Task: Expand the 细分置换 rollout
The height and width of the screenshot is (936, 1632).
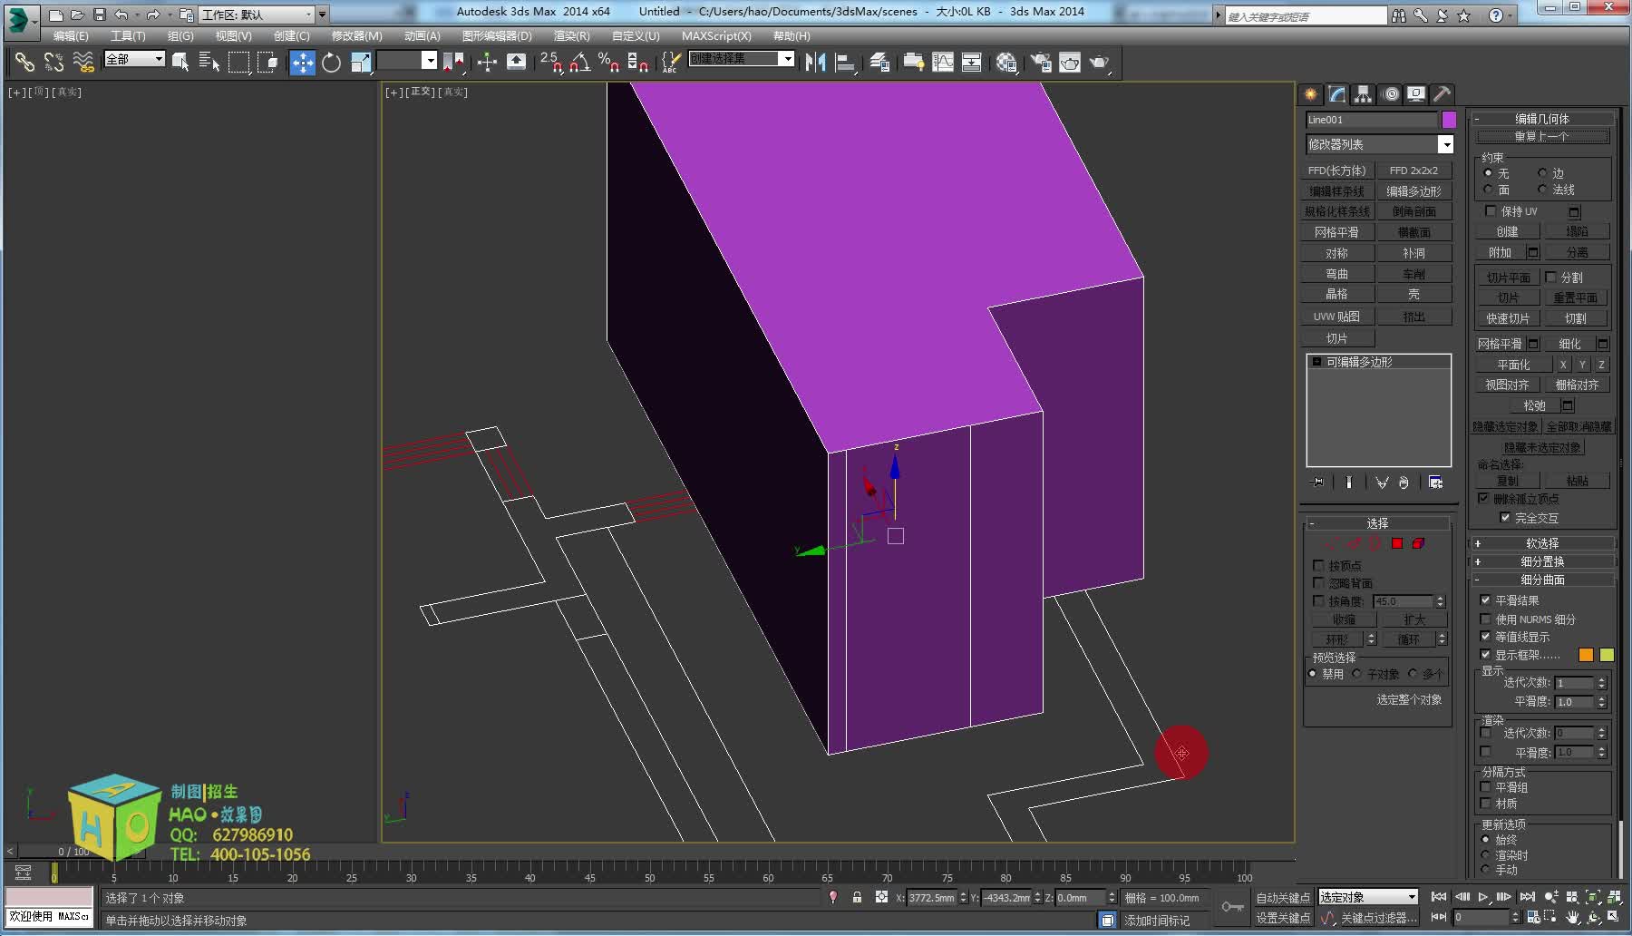Action: click(1542, 561)
